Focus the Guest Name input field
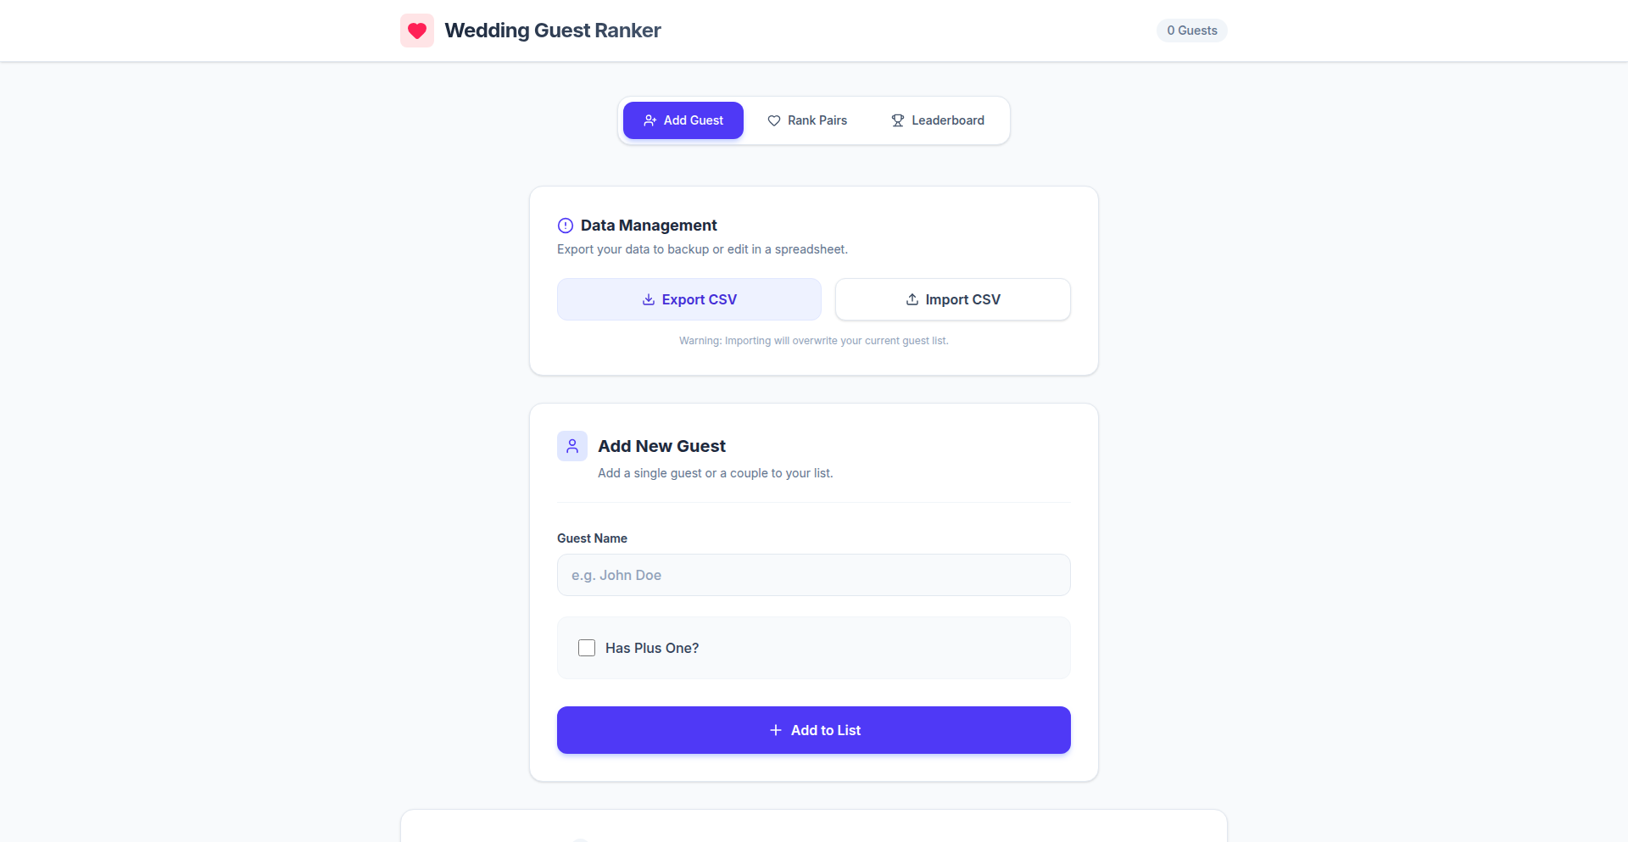 tap(813, 575)
